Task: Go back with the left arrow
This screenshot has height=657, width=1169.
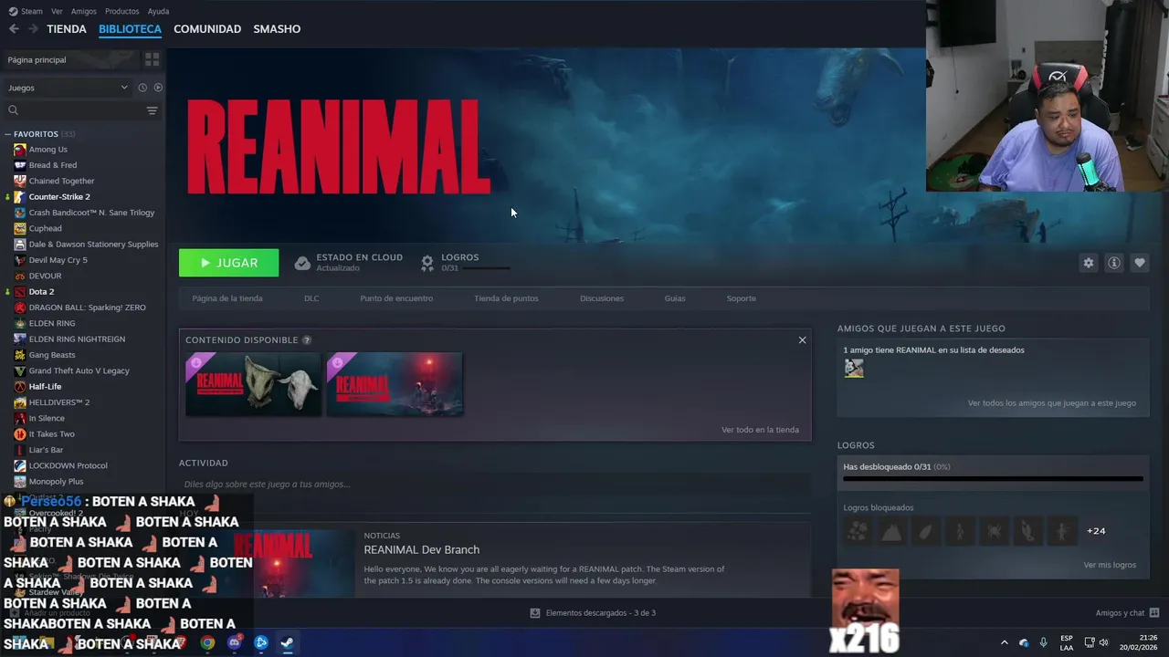Action: [x=14, y=29]
